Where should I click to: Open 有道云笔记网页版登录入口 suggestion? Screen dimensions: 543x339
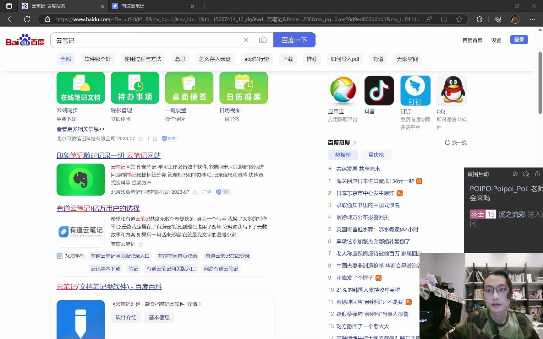pyautogui.click(x=120, y=256)
